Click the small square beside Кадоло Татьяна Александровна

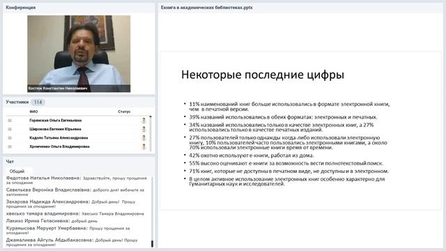[x=10, y=138]
